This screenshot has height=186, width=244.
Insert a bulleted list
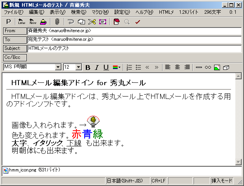click(x=138, y=67)
